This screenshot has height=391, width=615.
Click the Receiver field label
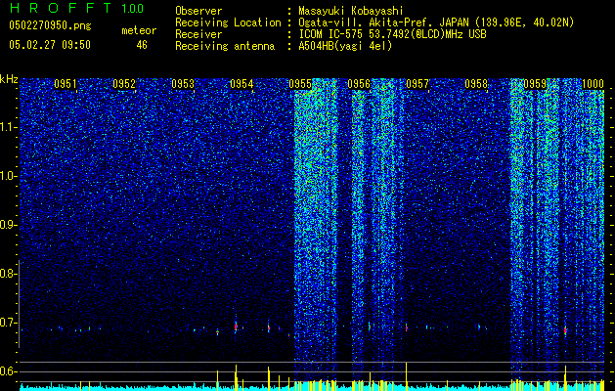point(198,34)
